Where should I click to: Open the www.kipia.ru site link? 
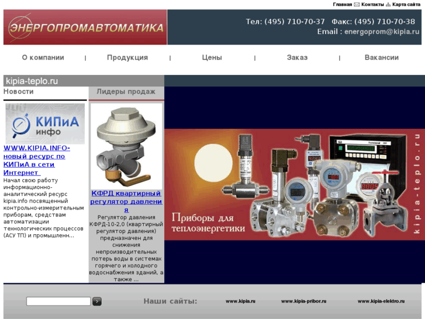(x=240, y=301)
